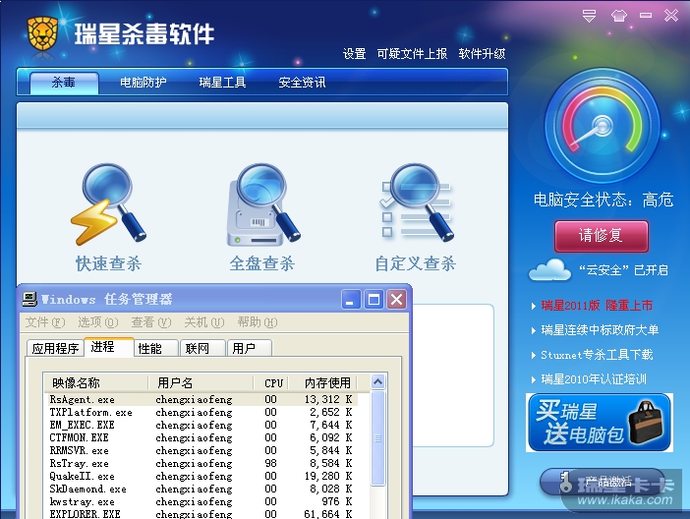Open Task Manager 选项(O) menu
690x519 pixels.
click(97, 322)
